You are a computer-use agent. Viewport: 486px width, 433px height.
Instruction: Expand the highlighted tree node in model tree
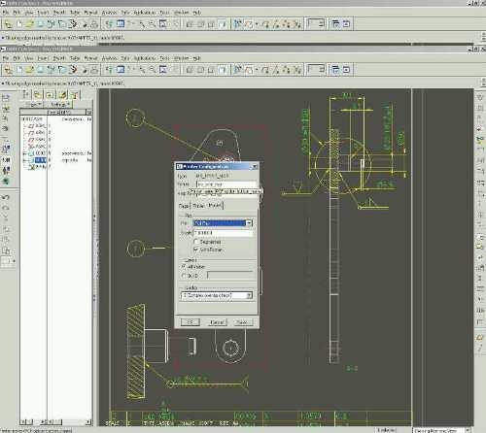(x=24, y=160)
